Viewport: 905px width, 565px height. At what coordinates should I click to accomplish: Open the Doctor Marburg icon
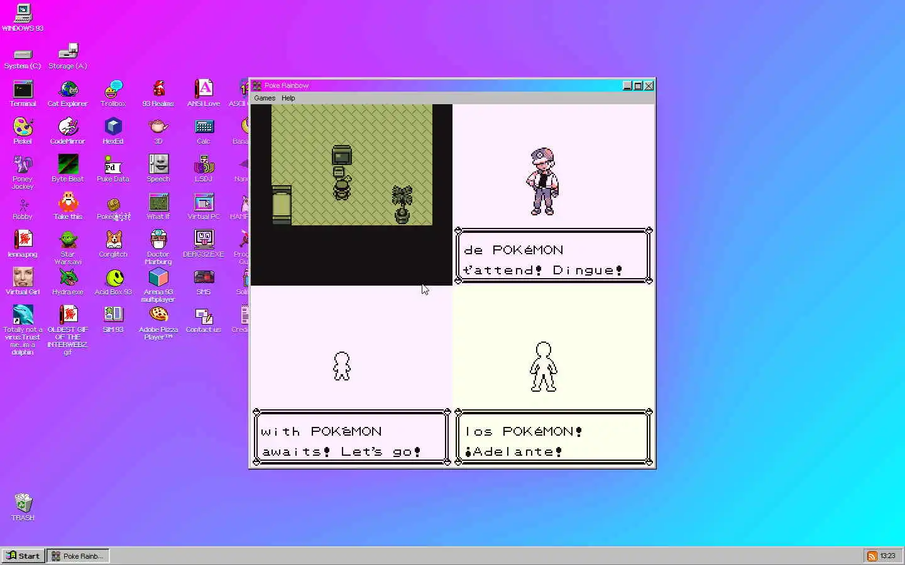pos(158,248)
